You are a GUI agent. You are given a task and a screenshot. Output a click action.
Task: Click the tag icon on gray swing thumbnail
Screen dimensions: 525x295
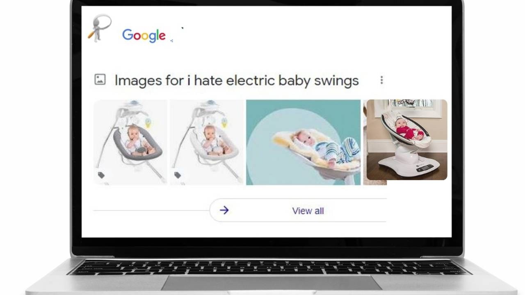point(101,175)
